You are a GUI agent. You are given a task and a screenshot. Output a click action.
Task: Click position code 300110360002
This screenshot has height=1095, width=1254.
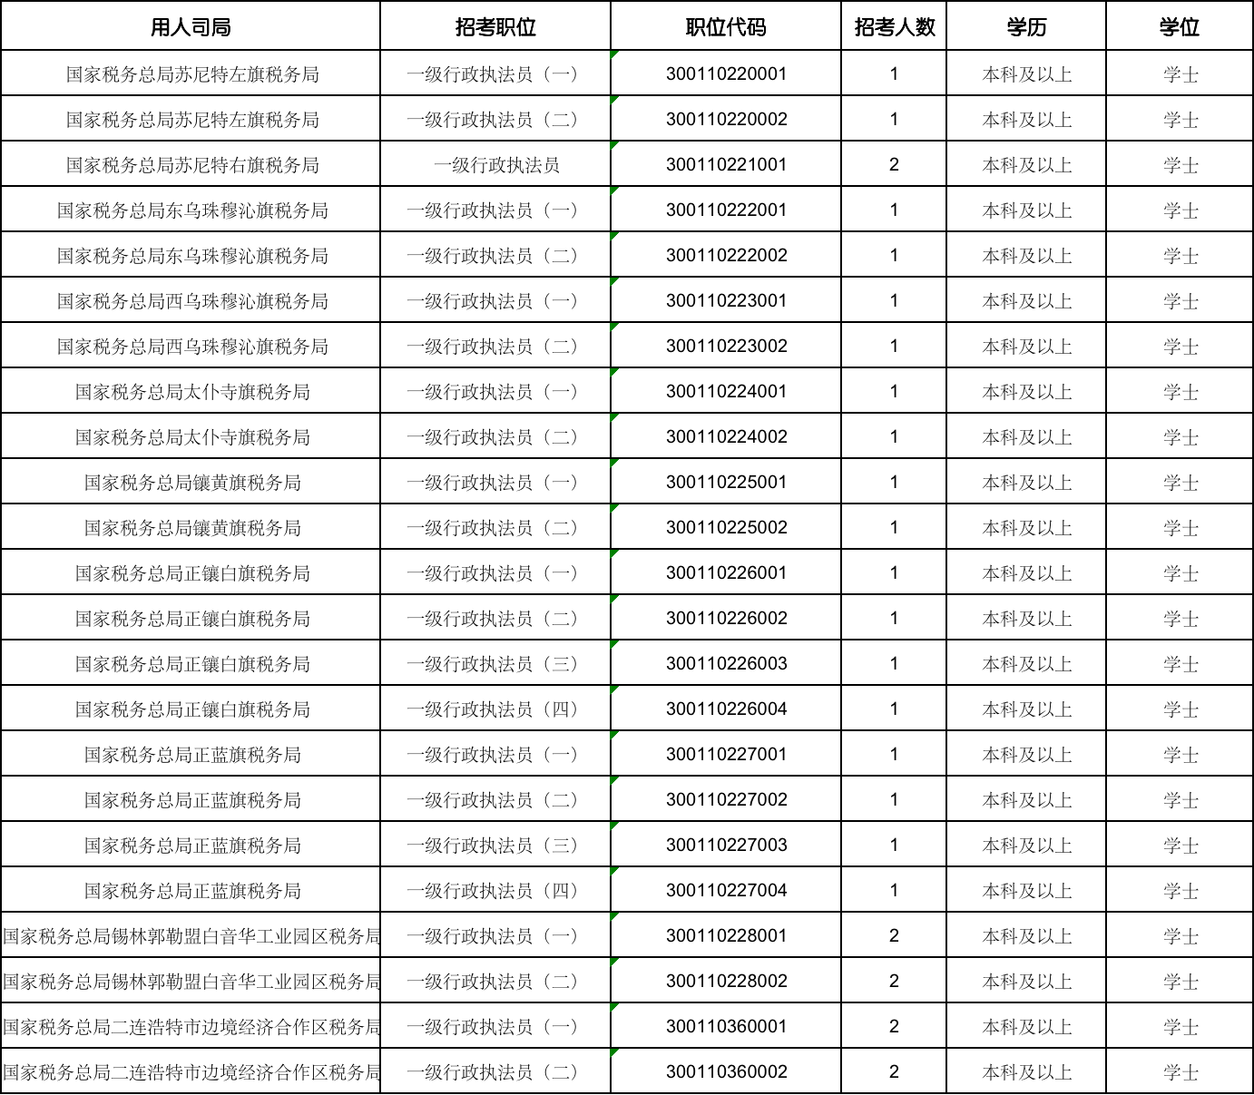point(726,1071)
